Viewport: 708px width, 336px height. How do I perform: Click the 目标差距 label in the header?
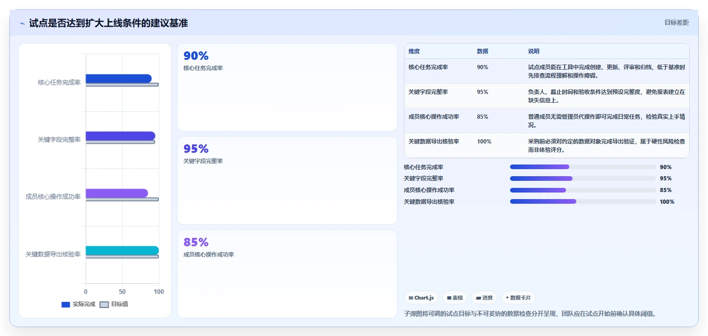[677, 22]
